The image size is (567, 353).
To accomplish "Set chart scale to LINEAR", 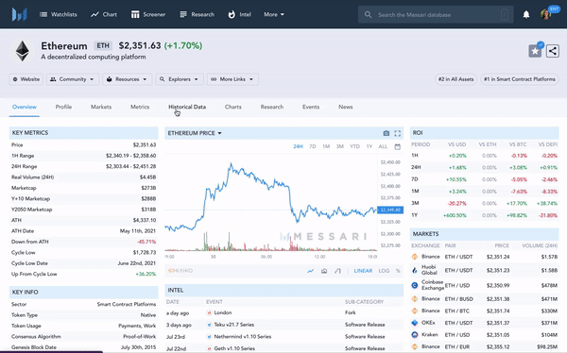I will (363, 271).
